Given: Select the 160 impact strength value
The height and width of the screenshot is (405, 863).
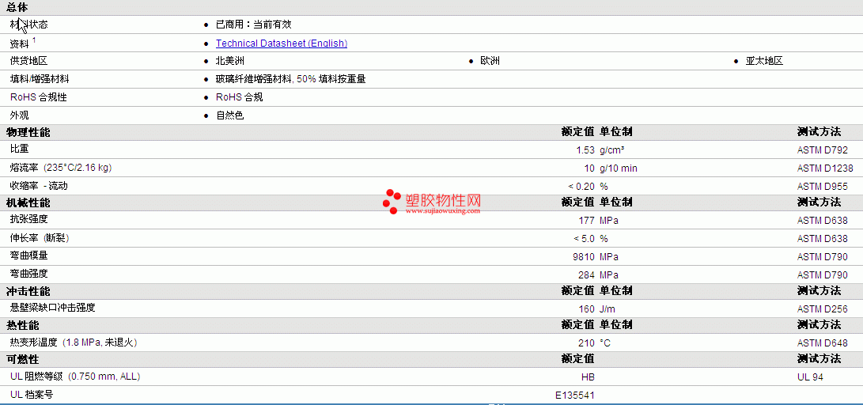Looking at the screenshot, I should tap(587, 309).
